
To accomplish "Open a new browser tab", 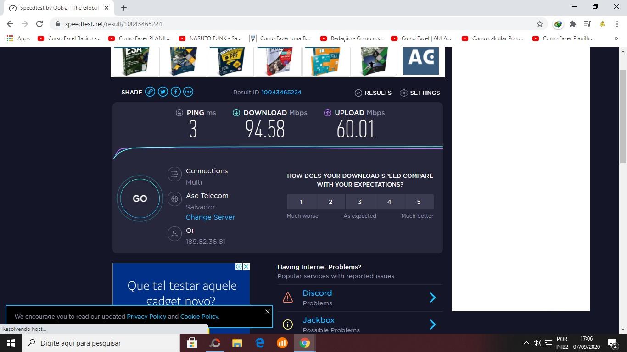I will click(x=124, y=8).
